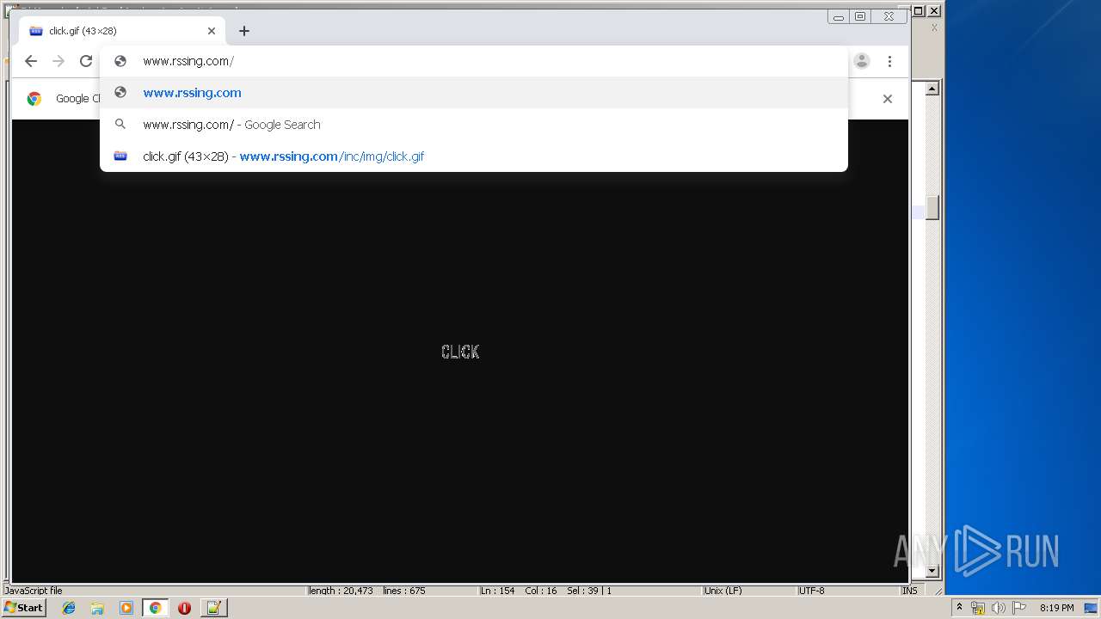Screen dimensions: 1101x619
Task: Click the Unix (LF) status entry
Action: (x=723, y=591)
